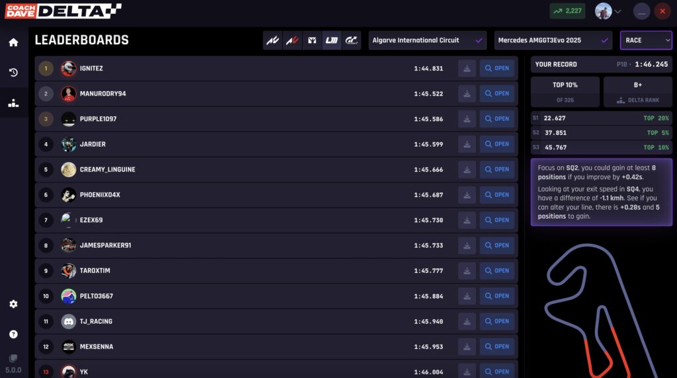677x378 pixels.
Task: Open the Mercedes AMGGT3Evo 2025 car dropdown
Action: pyautogui.click(x=553, y=40)
